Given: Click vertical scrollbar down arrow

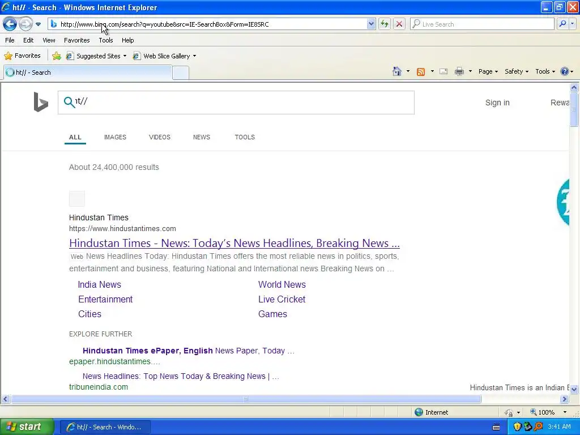Looking at the screenshot, I should [x=574, y=389].
